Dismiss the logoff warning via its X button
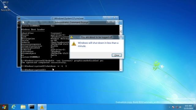The width and height of the screenshot is (196, 110). (121, 37)
